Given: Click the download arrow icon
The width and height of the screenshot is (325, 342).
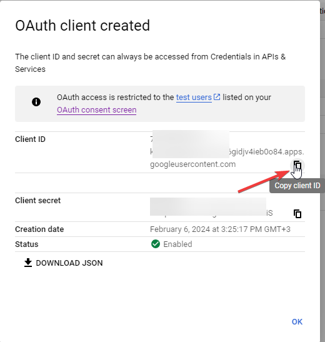Looking at the screenshot, I should click(28, 263).
